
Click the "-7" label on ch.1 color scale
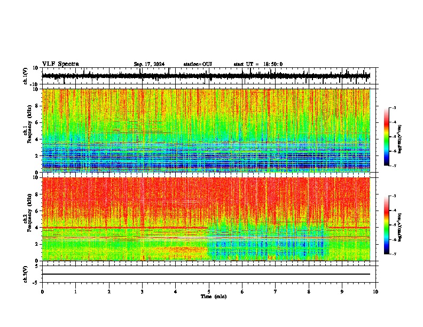point(394,166)
